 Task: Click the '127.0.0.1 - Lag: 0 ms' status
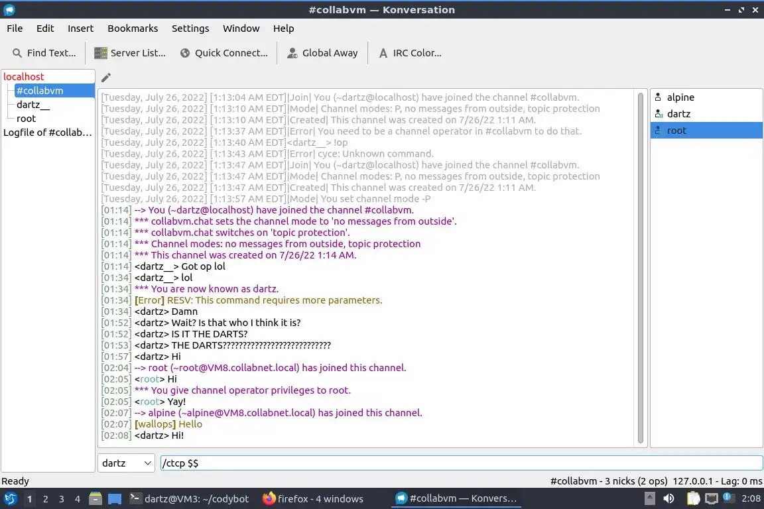[717, 481]
